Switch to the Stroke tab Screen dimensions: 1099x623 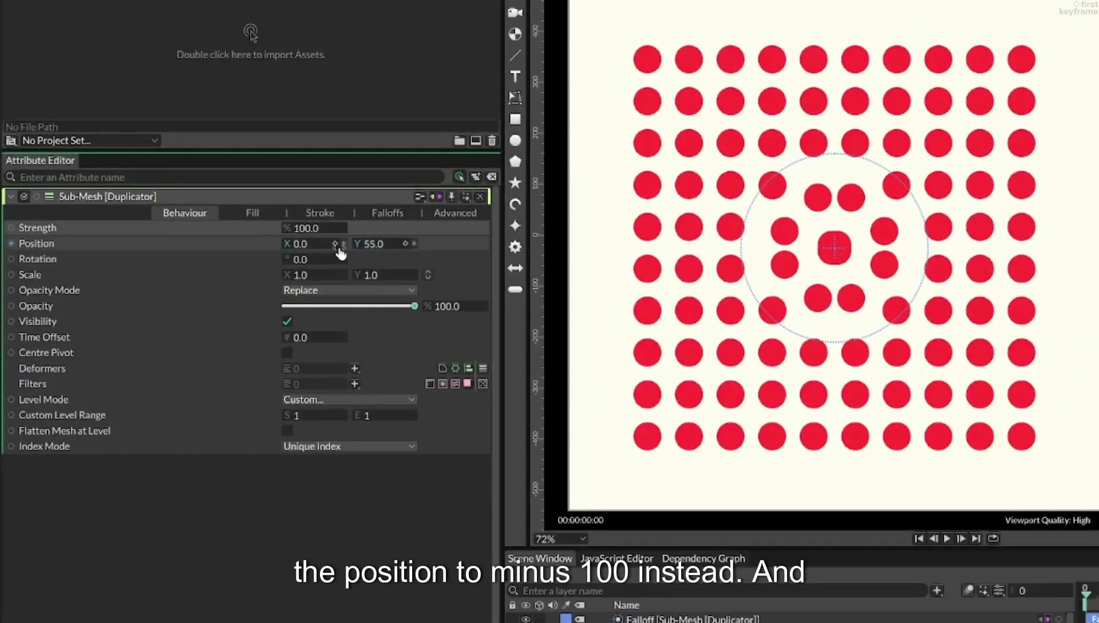(x=320, y=213)
